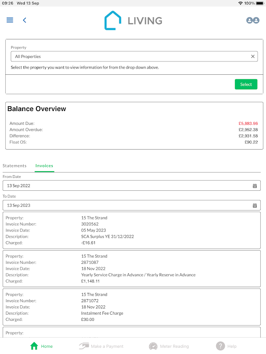Open the To Date field
This screenshot has height=354, width=266.
(x=126, y=205)
